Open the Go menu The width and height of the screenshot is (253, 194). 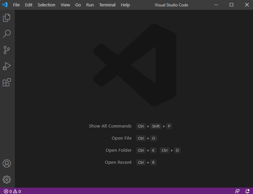(78, 5)
